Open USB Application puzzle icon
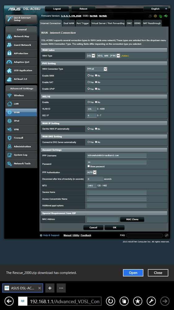Viewport: 174px width, 310px height. tap(9, 70)
